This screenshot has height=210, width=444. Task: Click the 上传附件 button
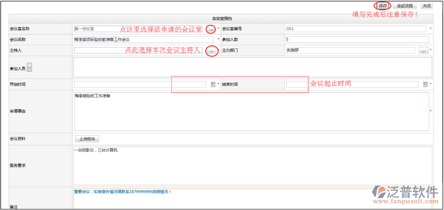[87, 139]
